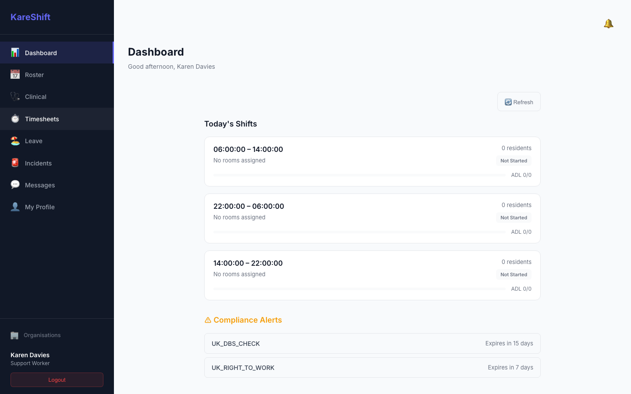The height and width of the screenshot is (394, 631).
Task: Log out of Karen Davies' account
Action: point(57,380)
